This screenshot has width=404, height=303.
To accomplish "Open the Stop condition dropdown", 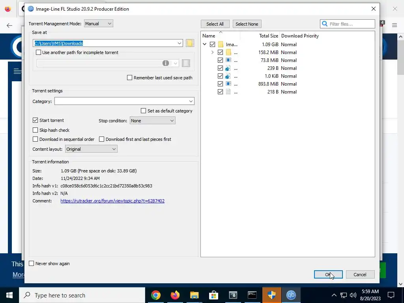I will pos(152,121).
